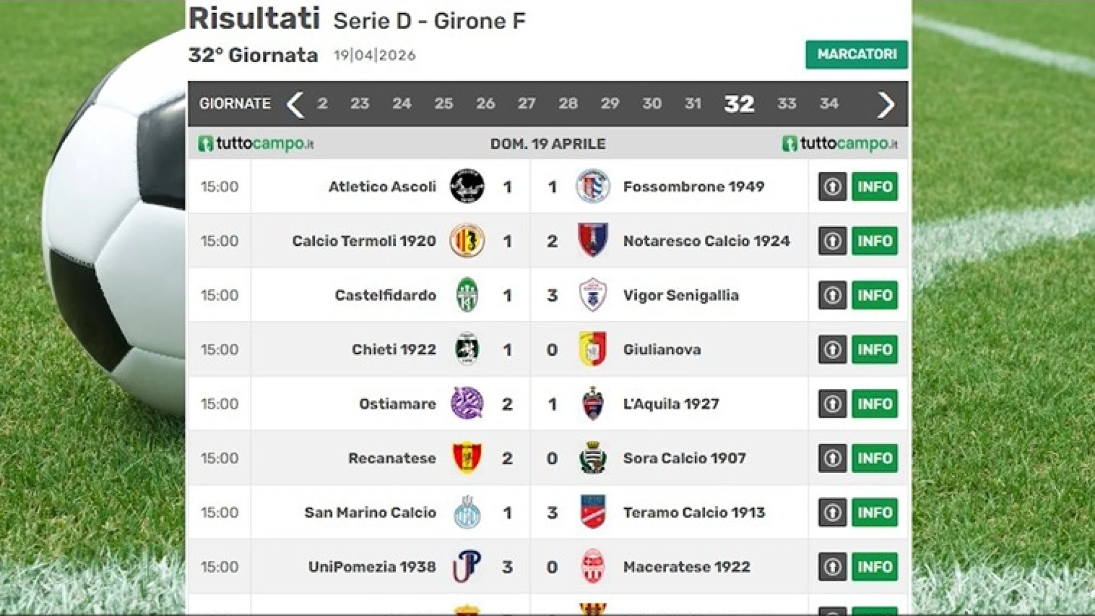
Task: Click giornata number 27
Action: pos(527,104)
